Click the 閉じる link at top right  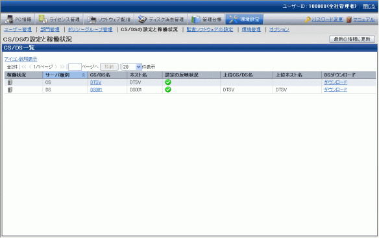(369, 6)
